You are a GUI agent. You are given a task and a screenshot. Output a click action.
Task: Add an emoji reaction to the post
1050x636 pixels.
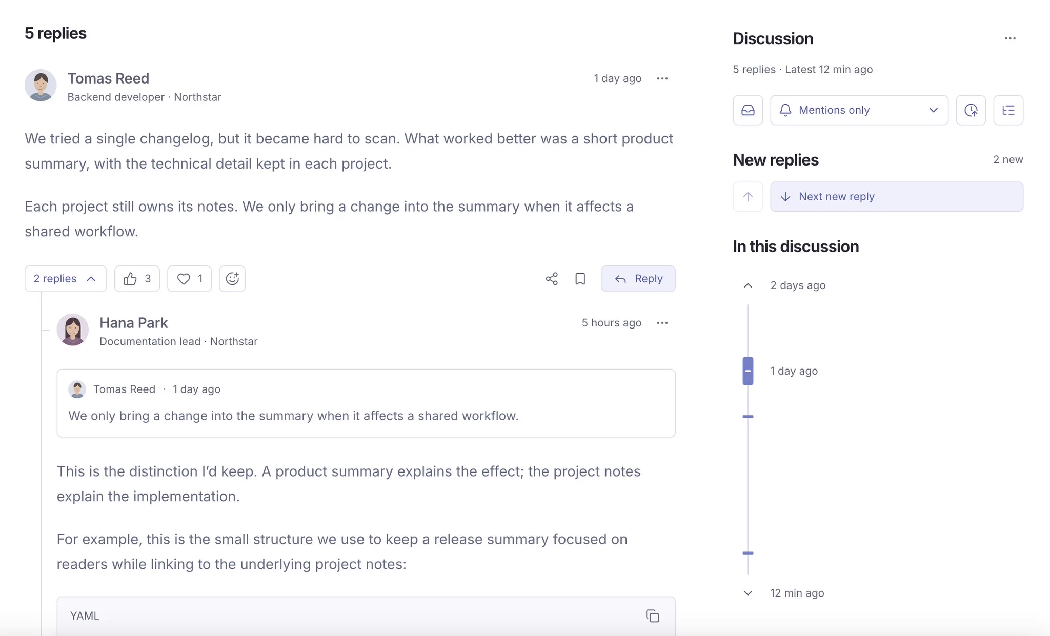pos(232,279)
